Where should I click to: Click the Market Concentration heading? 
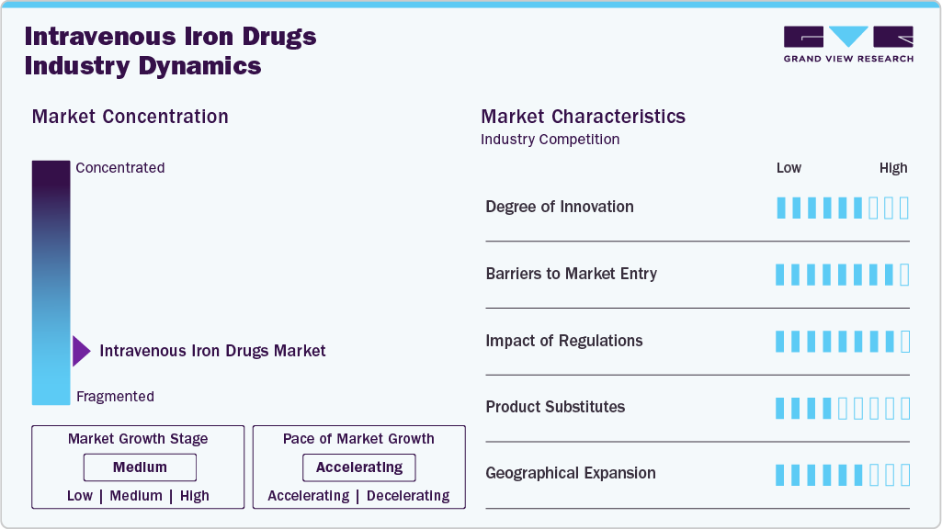click(130, 117)
